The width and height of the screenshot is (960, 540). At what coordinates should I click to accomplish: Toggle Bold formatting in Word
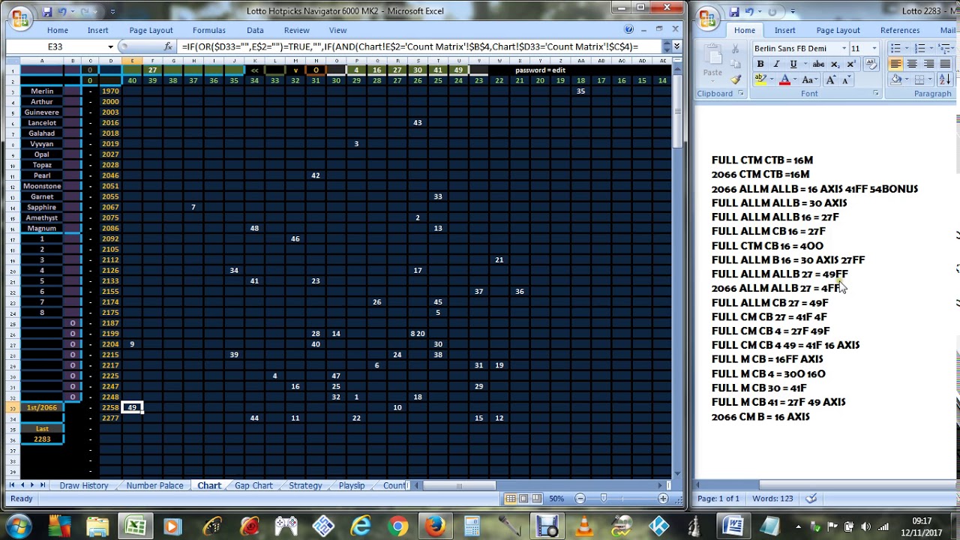pyautogui.click(x=760, y=64)
